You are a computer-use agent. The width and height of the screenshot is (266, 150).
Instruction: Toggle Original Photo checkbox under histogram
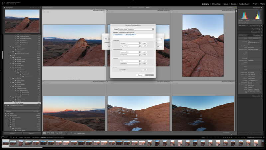coord(239,23)
